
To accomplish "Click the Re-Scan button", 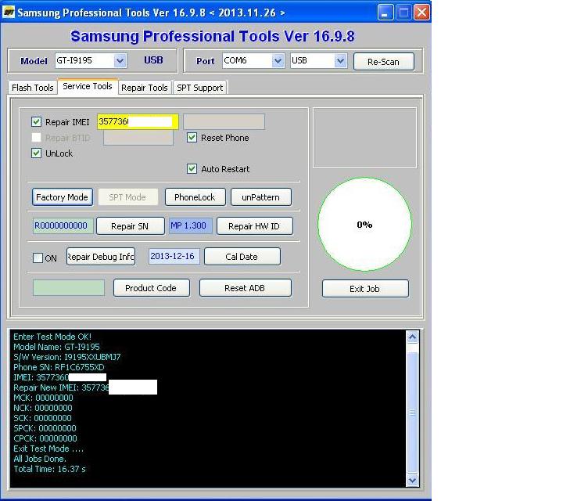I will point(383,62).
